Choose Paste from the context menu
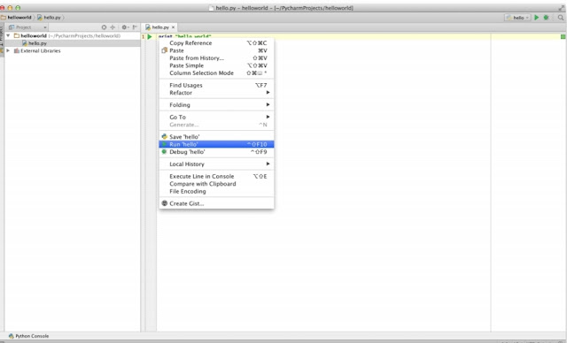 (216, 50)
